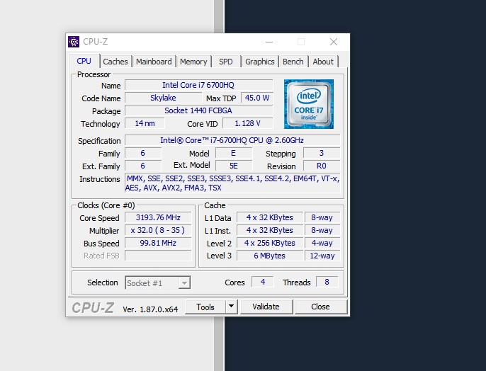Switch to the CPU tab
This screenshot has height=371, width=486.
[x=84, y=61]
